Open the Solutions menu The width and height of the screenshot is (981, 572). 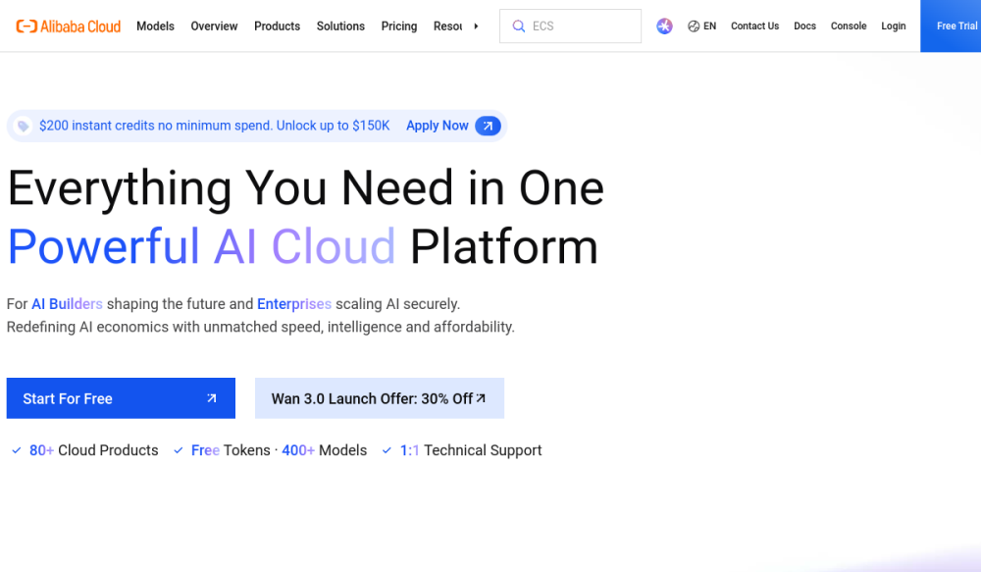pos(340,26)
